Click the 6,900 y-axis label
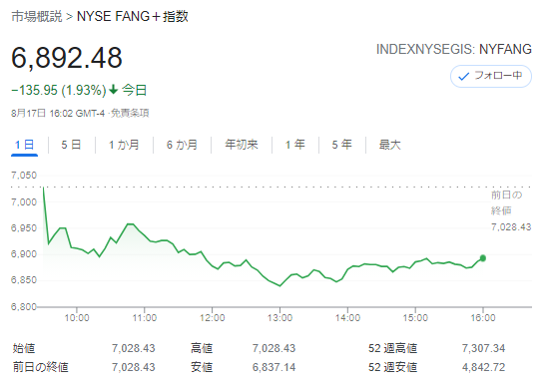This screenshot has width=546, height=388. pos(24,254)
